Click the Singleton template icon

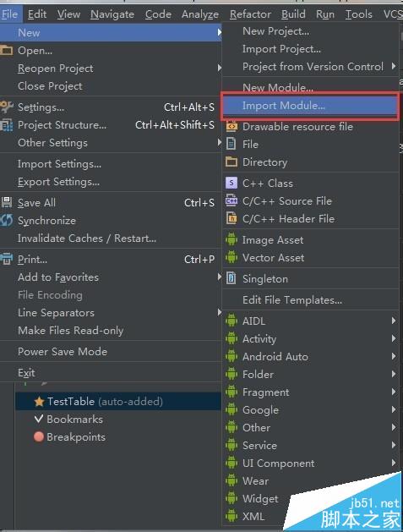click(x=231, y=278)
